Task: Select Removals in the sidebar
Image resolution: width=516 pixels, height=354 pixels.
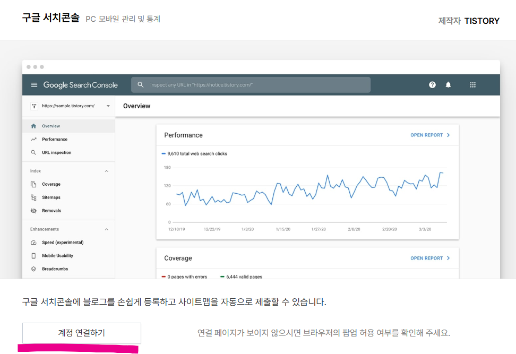Action: coord(68,211)
